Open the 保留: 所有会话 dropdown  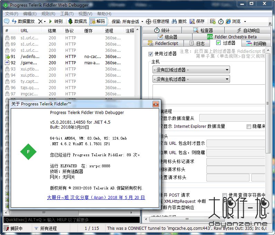point(128,21)
